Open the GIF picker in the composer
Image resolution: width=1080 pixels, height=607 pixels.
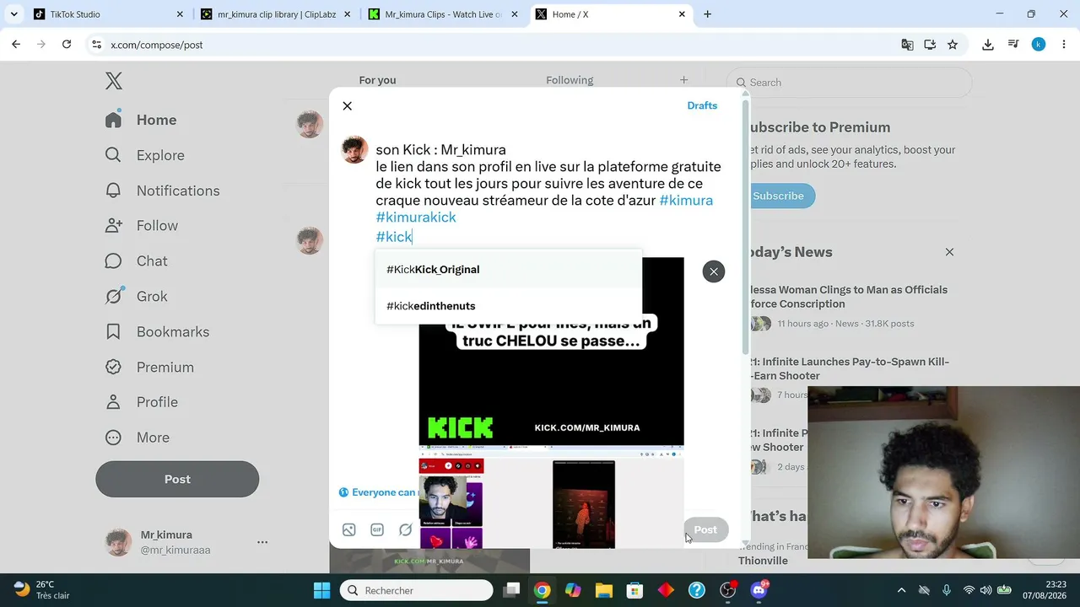pos(377,530)
